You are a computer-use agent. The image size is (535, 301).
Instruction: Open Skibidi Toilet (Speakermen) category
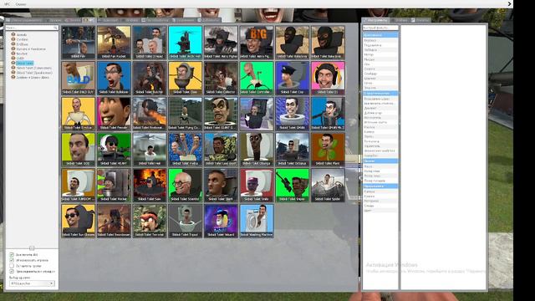(x=34, y=73)
